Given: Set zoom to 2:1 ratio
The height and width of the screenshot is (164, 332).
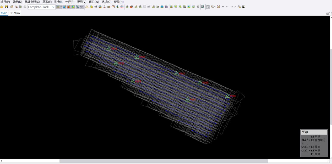Looking at the screenshot, I should tap(227, 7).
